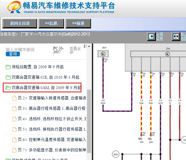The height and width of the screenshot is (160, 186).
Task: Click the 当前车型 vehicle model text
Action: [45, 34]
